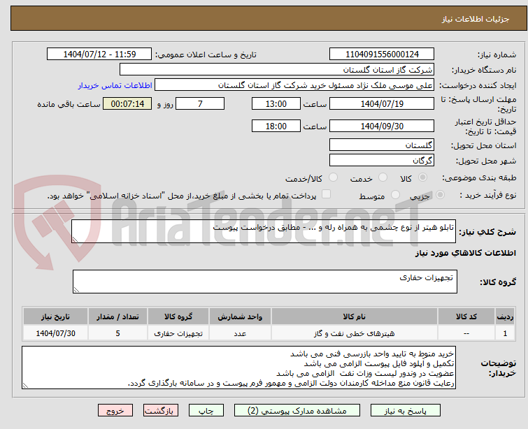Click the شرح کلی نیاز text area
The height and width of the screenshot is (429, 528).
click(264, 231)
